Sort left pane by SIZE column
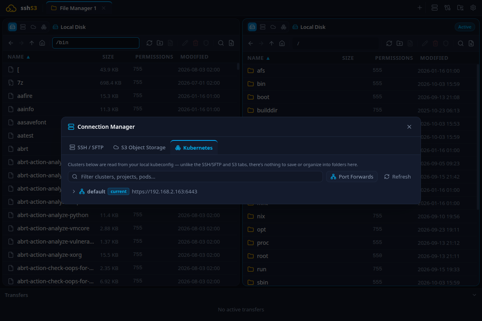Viewport: 482px width, 321px height. [108, 57]
